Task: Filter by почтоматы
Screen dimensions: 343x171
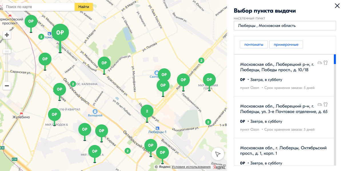Action: [254, 45]
